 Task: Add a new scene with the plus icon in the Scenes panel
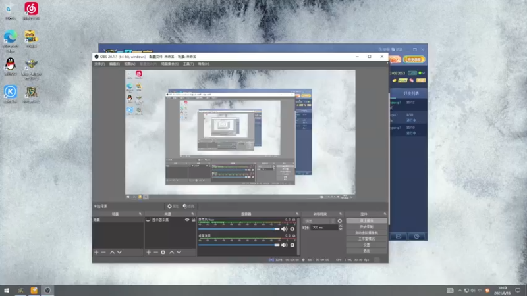[x=96, y=252]
